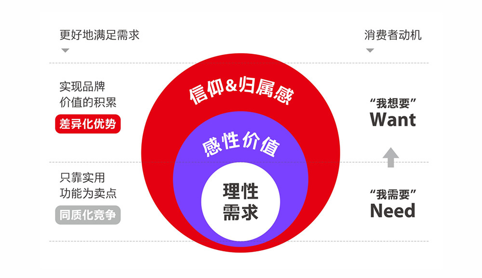Click the bold Need text
This screenshot has height=278, width=482.
pyautogui.click(x=393, y=211)
